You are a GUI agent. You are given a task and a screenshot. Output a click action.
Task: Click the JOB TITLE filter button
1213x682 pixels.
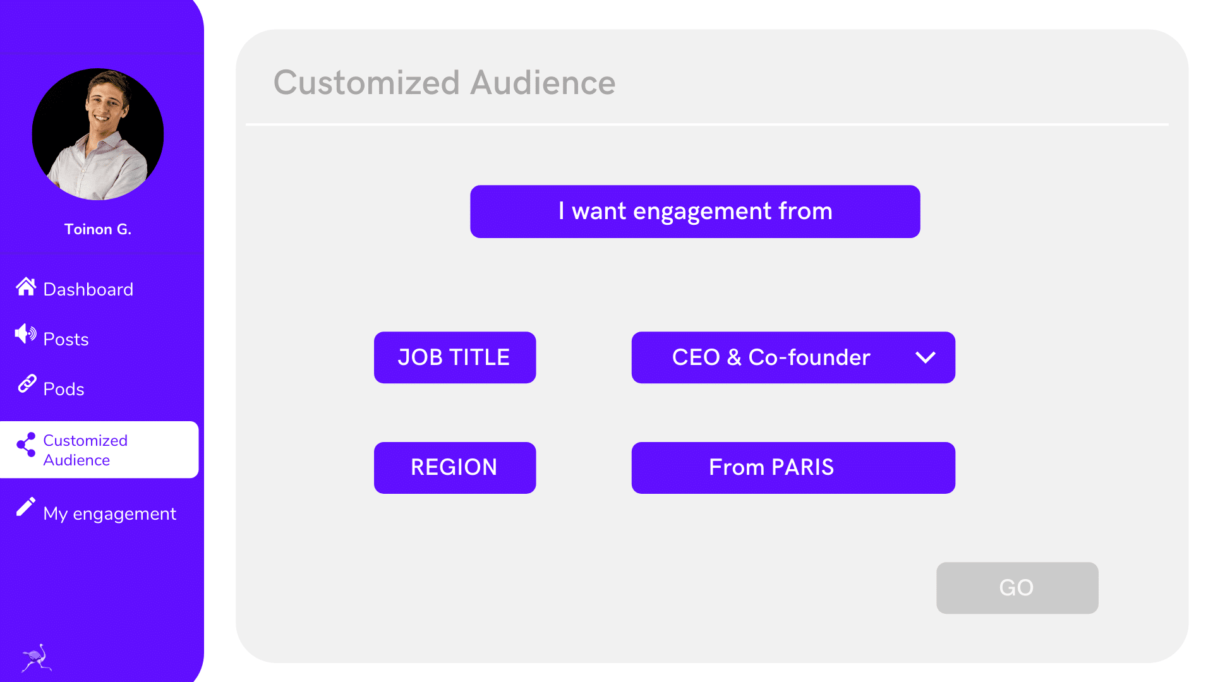point(455,357)
